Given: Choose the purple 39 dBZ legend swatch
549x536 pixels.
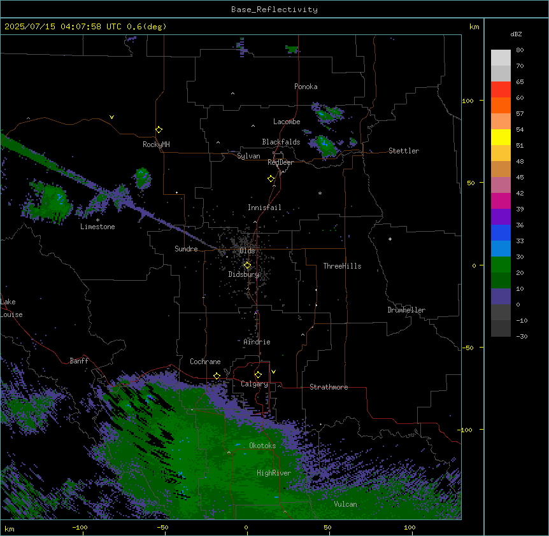Looking at the screenshot, I should pos(501,216).
